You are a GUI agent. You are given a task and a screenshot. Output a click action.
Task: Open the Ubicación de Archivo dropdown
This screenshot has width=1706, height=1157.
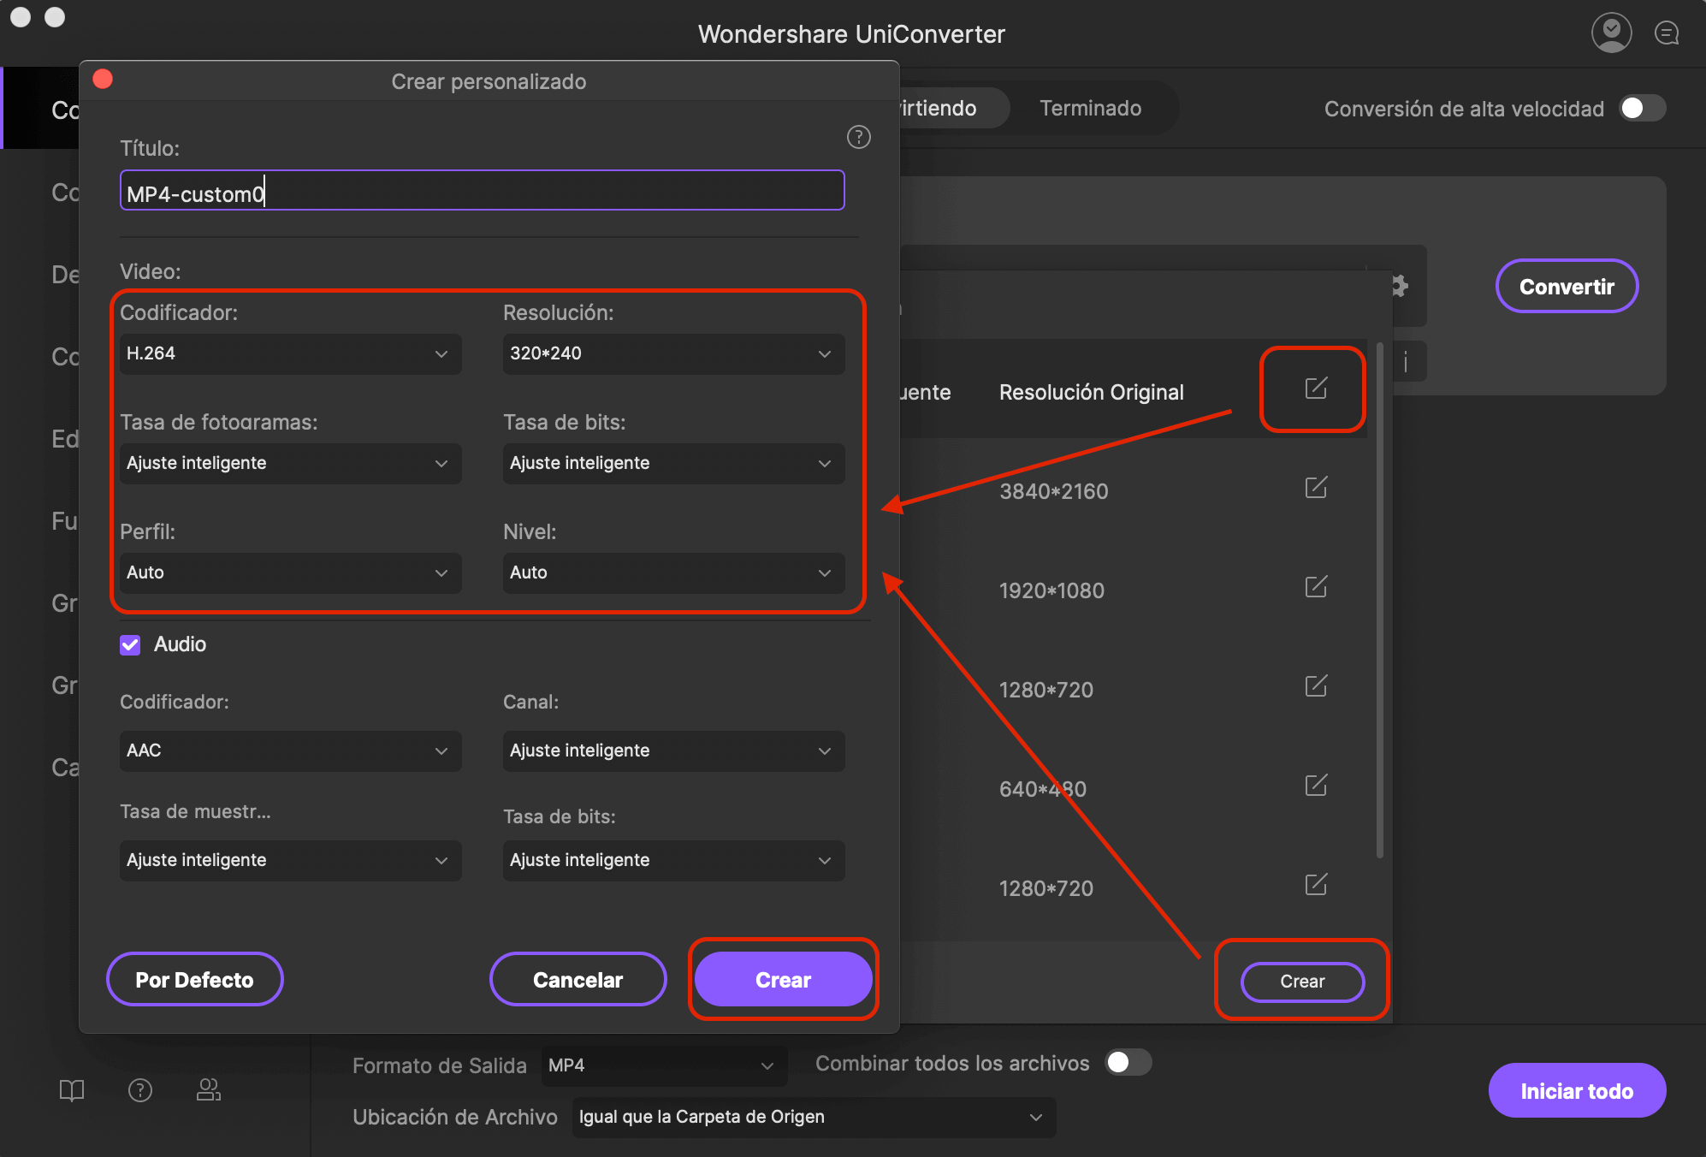[x=814, y=1117]
